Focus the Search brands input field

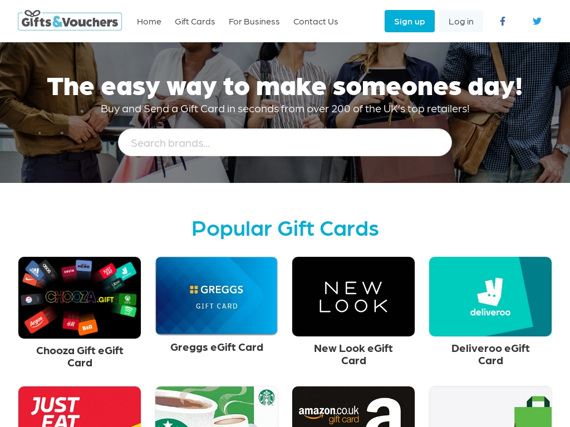(x=284, y=143)
